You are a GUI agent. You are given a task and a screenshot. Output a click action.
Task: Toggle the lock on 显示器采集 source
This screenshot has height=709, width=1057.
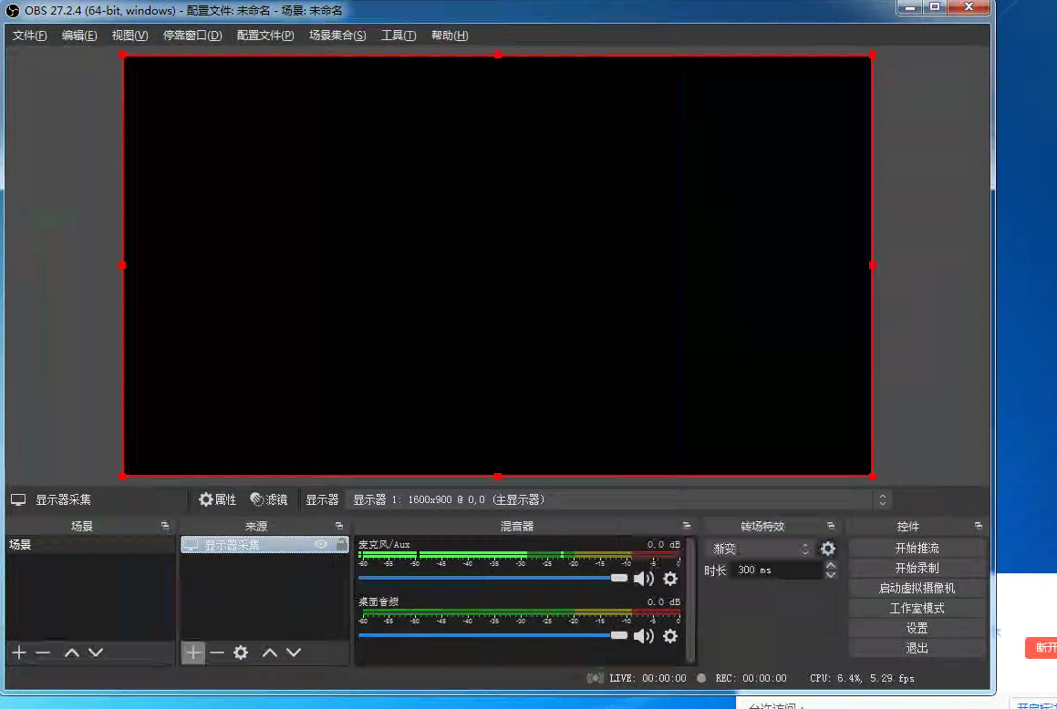tap(341, 544)
